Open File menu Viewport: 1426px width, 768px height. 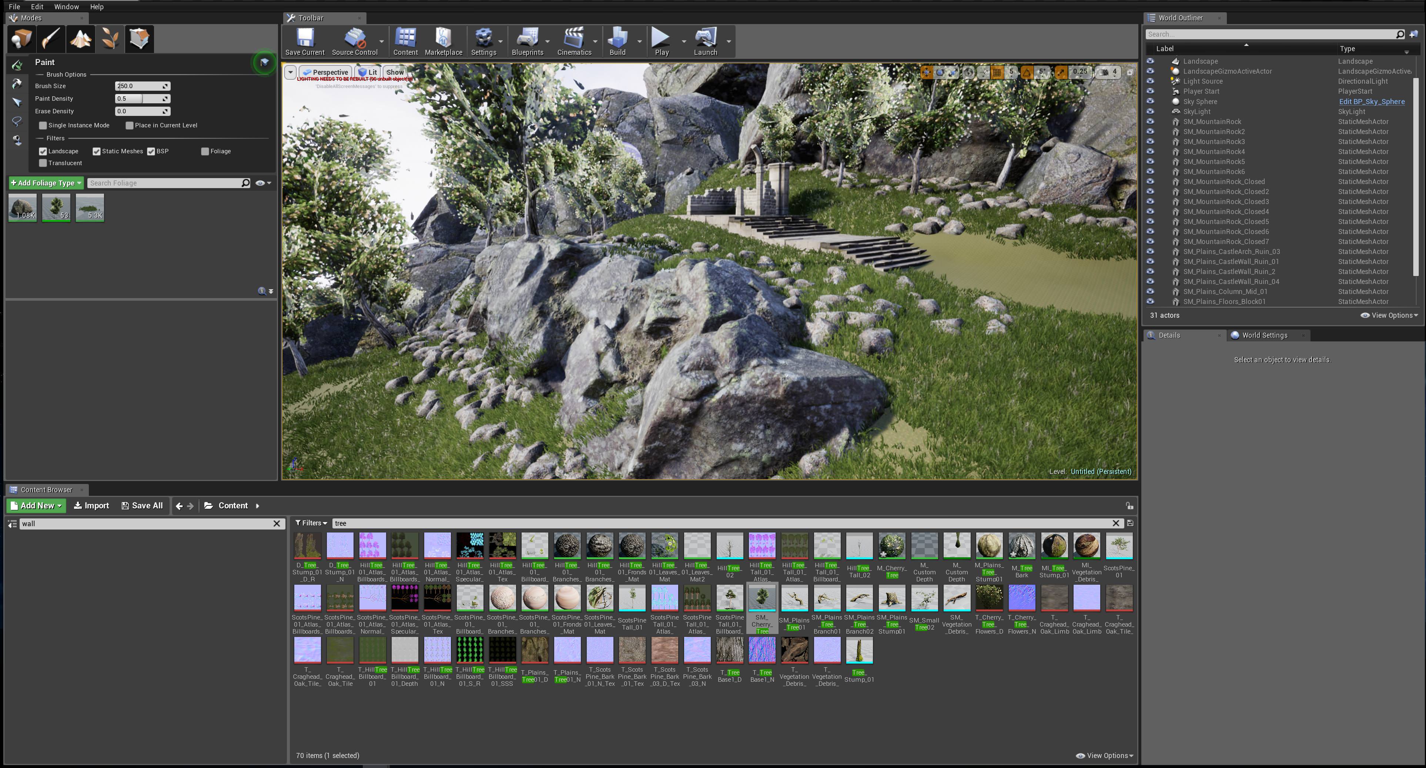[x=14, y=7]
